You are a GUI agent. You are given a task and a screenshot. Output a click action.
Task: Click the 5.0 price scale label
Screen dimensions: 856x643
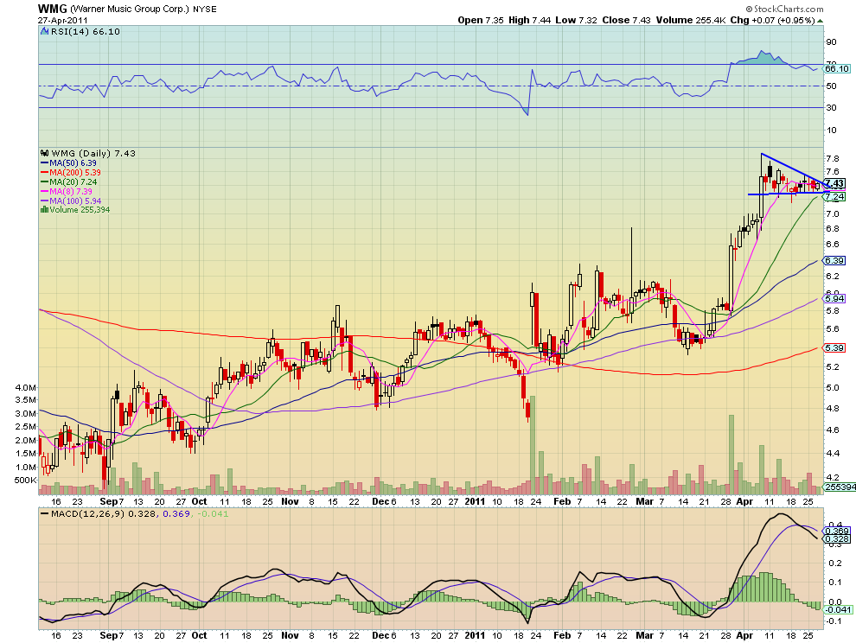pyautogui.click(x=833, y=388)
